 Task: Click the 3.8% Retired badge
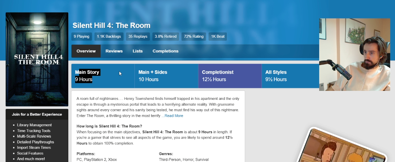[x=165, y=37]
